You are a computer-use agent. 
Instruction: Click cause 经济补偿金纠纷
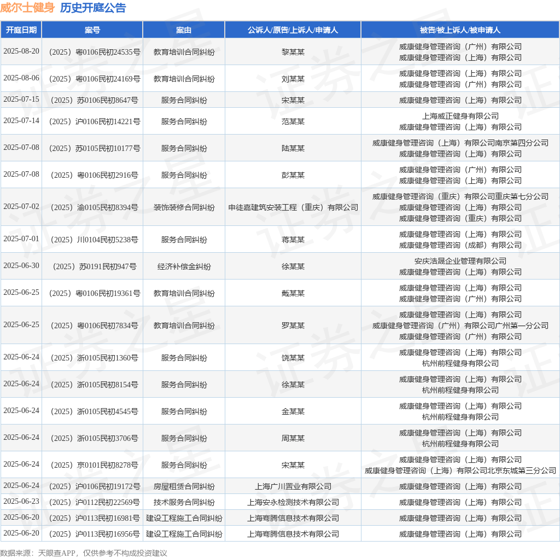click(184, 266)
